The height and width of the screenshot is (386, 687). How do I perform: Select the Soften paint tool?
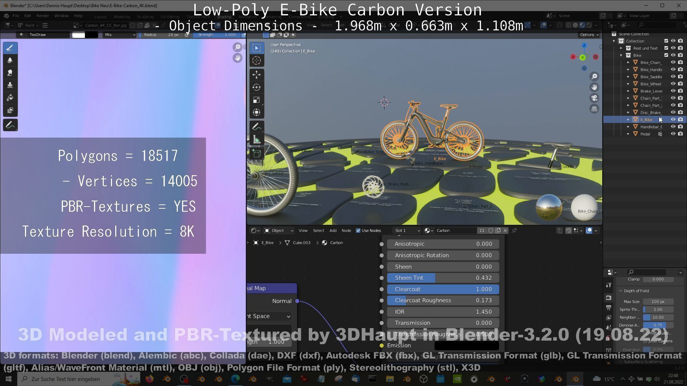(10, 60)
